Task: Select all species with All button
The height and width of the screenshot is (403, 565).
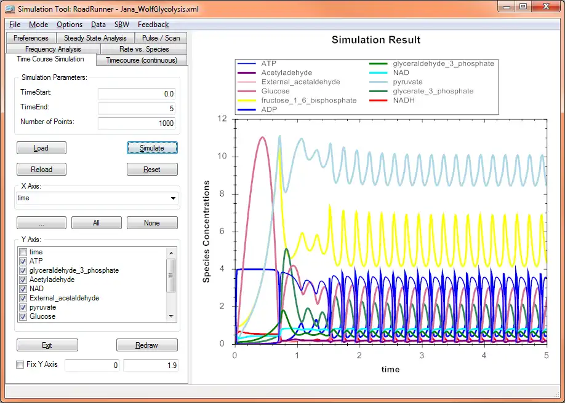Action: pos(96,223)
